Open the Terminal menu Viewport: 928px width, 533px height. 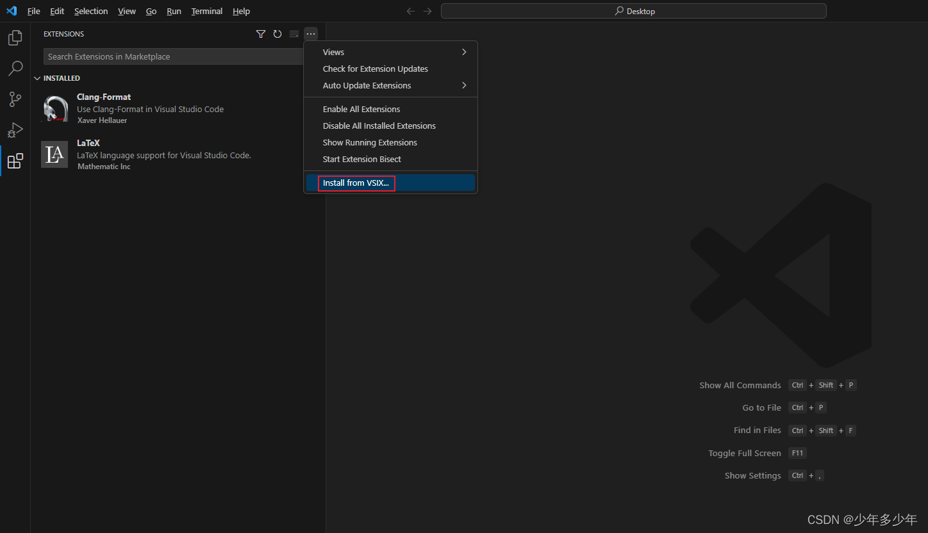[x=207, y=11]
